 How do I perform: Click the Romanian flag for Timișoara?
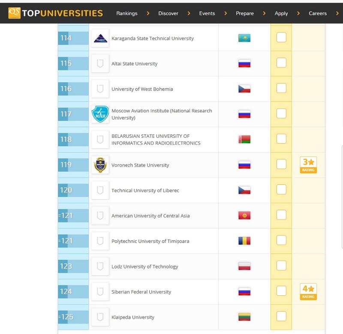tap(244, 241)
